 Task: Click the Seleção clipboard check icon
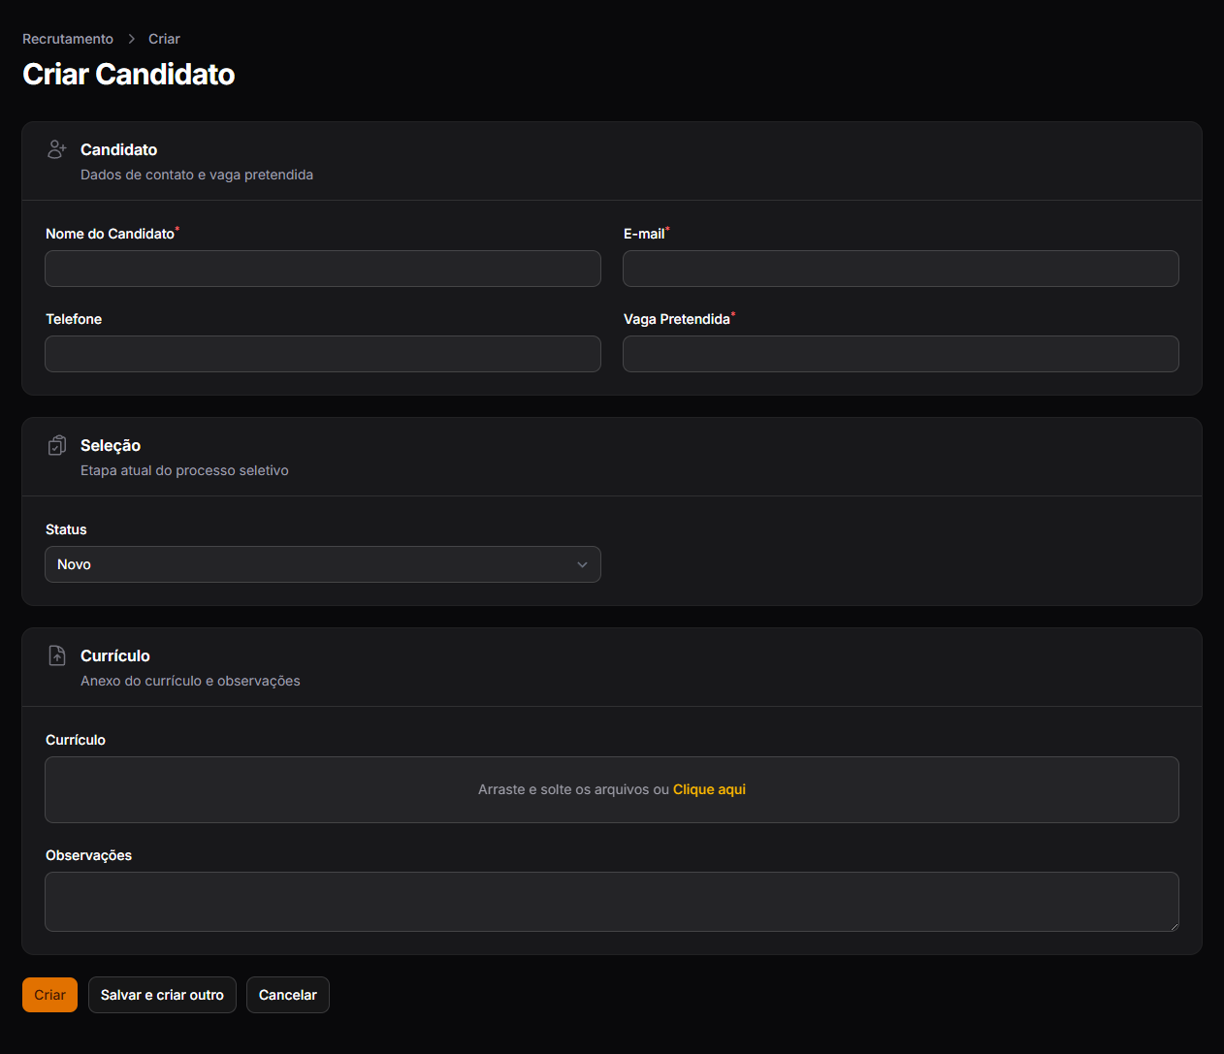[57, 445]
